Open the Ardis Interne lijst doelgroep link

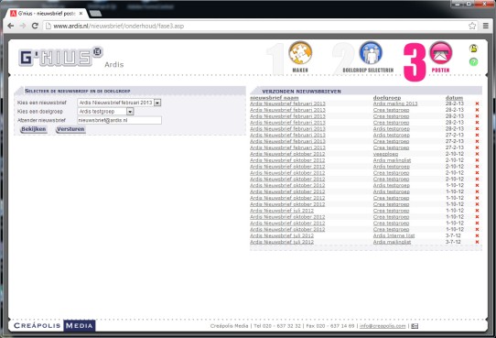(394, 235)
